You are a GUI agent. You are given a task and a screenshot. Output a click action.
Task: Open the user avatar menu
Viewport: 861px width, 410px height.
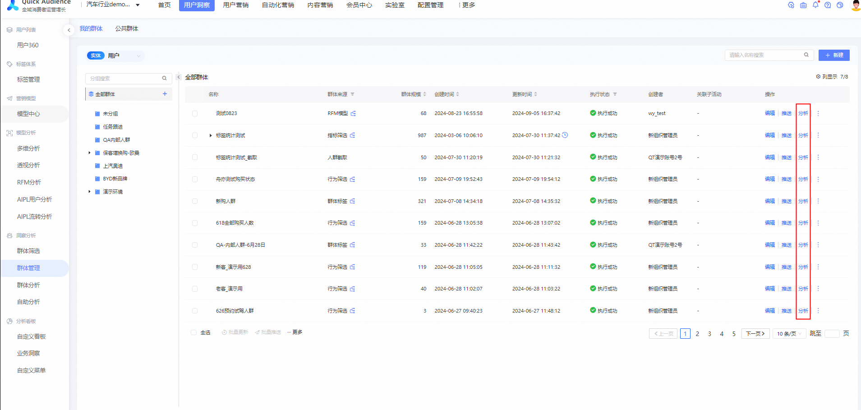click(856, 5)
